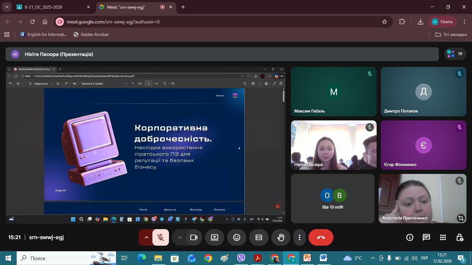Image resolution: width=472 pixels, height=265 pixels.
Task: Send an emoji reaction in Meet
Action: [237, 237]
